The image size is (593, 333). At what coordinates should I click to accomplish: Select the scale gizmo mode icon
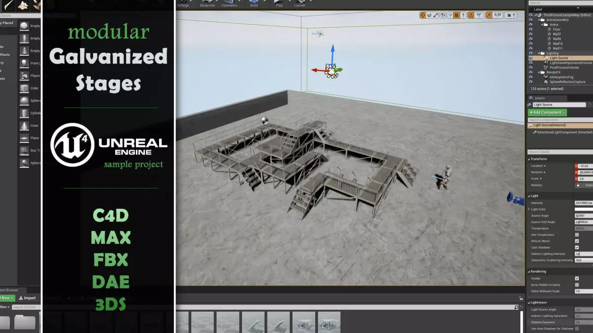(436, 15)
